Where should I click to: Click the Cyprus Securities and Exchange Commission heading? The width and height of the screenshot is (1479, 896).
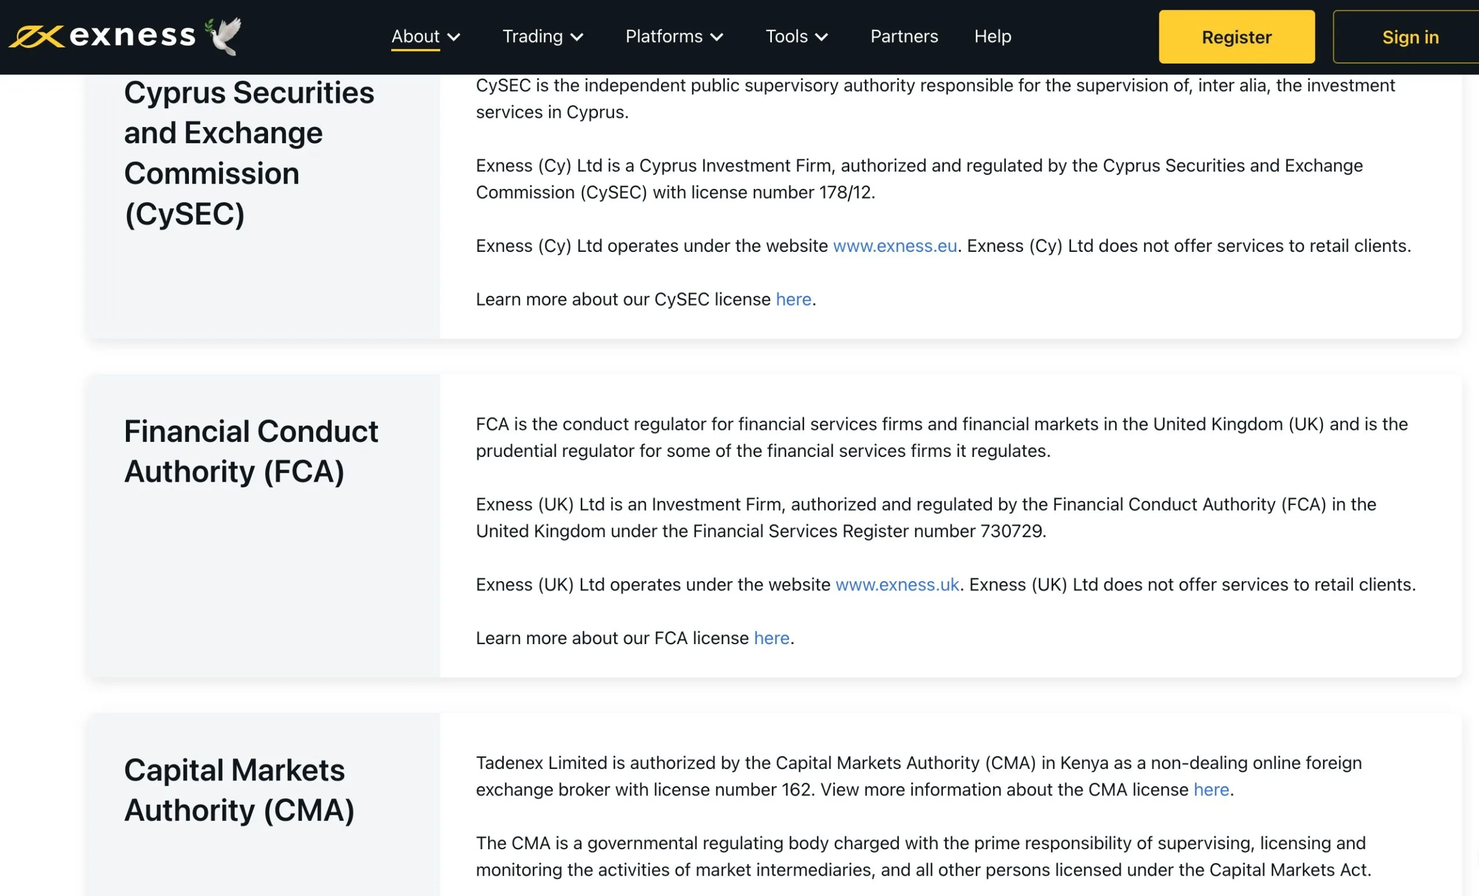pyautogui.click(x=249, y=153)
